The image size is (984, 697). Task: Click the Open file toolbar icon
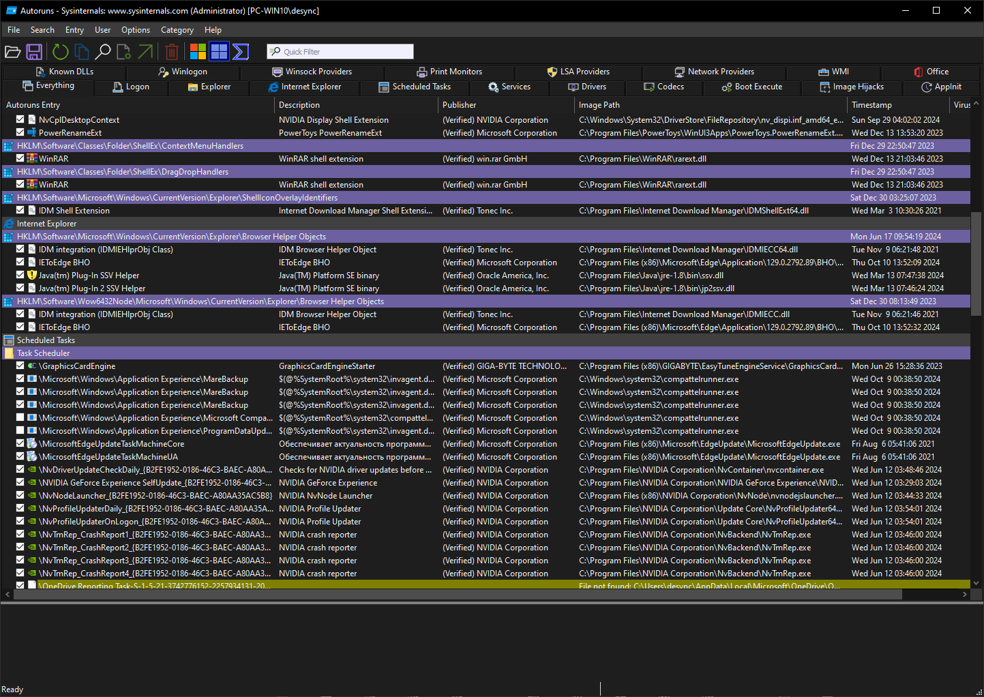pyautogui.click(x=12, y=52)
